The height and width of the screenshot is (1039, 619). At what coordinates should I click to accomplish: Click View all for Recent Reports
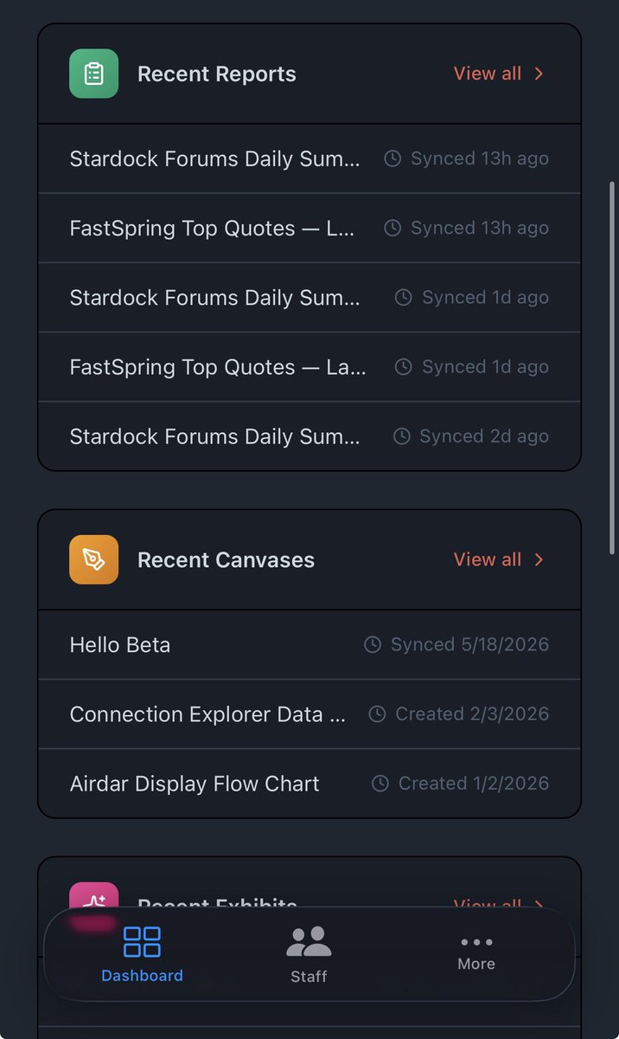(488, 74)
